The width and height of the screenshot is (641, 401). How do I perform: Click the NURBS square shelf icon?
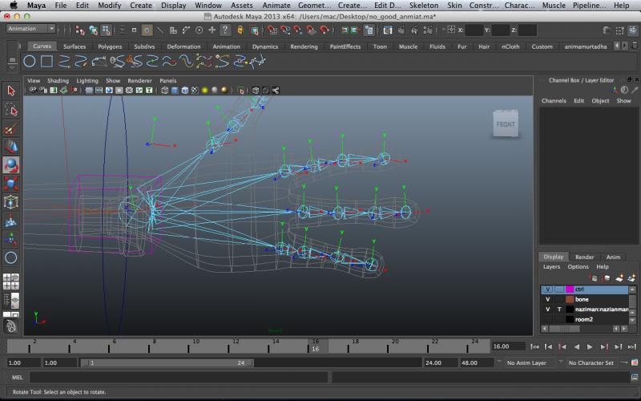pyautogui.click(x=47, y=61)
